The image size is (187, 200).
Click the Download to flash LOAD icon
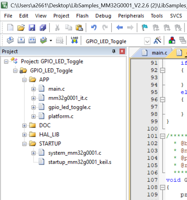74,41
